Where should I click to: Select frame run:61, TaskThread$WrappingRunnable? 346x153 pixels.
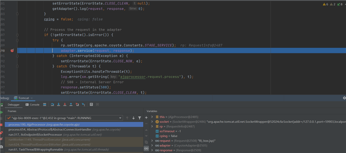point(74,150)
